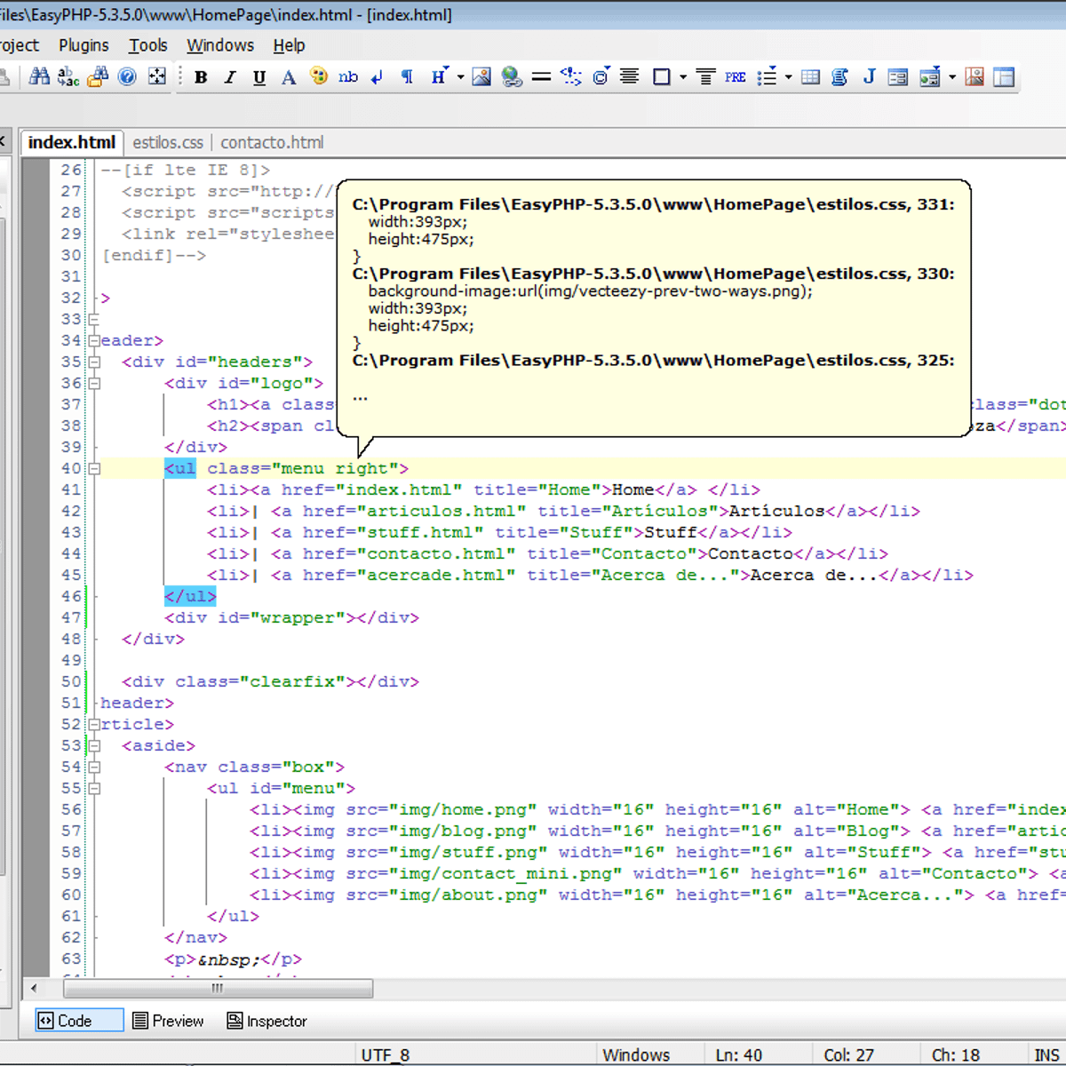The image size is (1066, 1066).
Task: Open the Tools menu
Action: point(147,45)
